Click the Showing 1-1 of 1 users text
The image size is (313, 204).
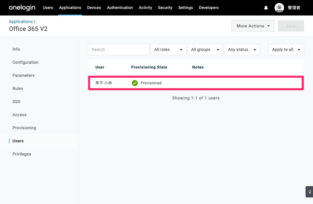click(x=196, y=98)
